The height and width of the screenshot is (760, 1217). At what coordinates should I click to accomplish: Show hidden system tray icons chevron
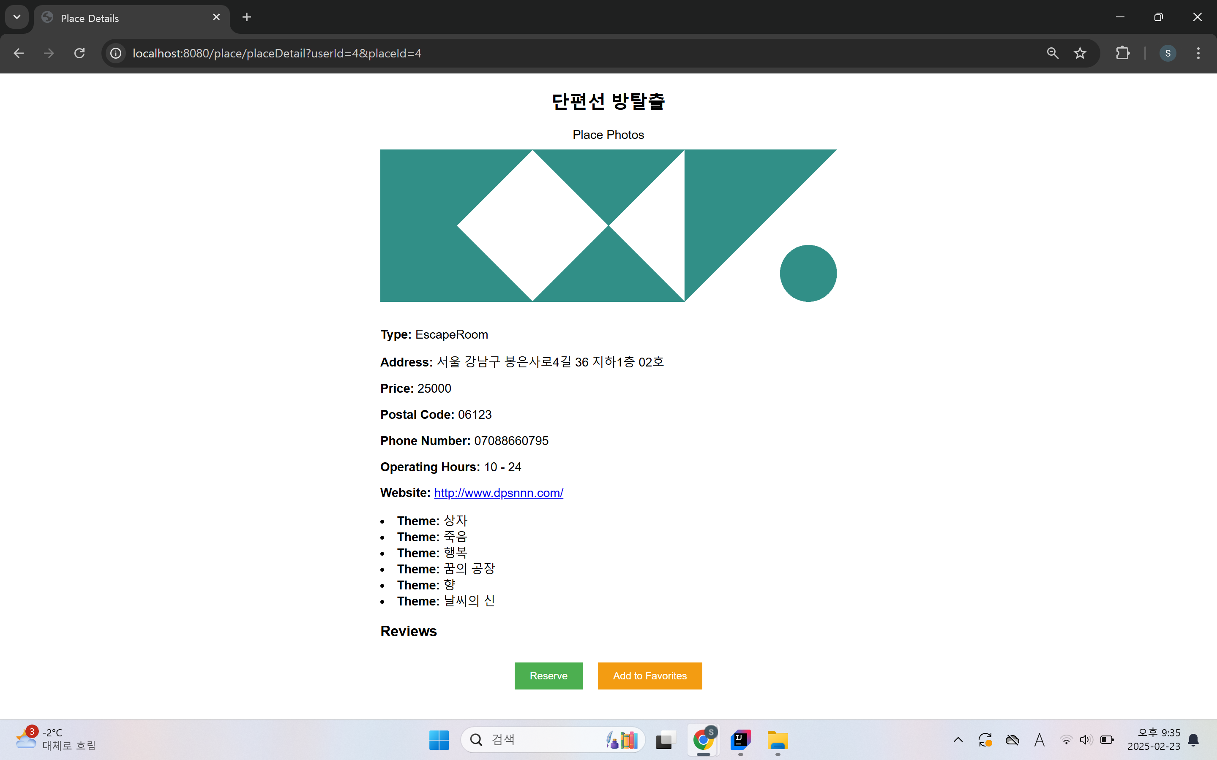[958, 740]
